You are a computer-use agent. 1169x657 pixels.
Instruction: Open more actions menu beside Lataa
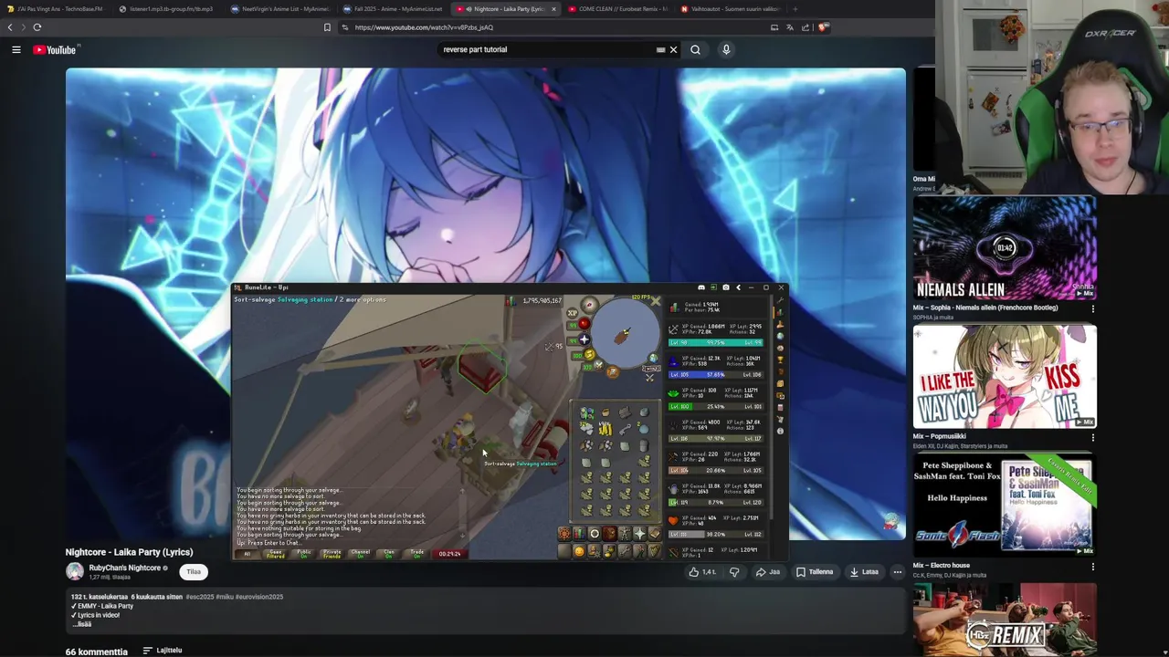point(898,572)
